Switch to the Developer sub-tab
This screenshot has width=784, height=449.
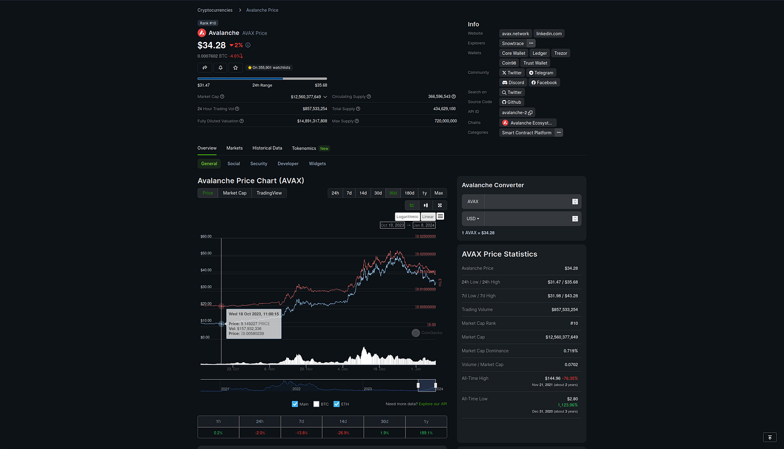coord(288,164)
